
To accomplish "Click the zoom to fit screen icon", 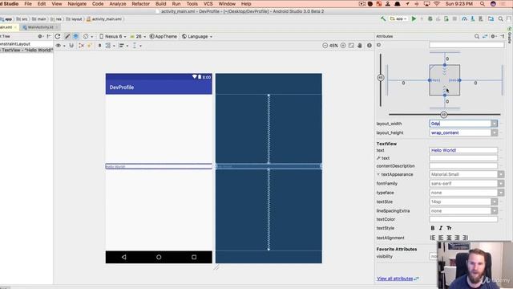I will (x=351, y=46).
